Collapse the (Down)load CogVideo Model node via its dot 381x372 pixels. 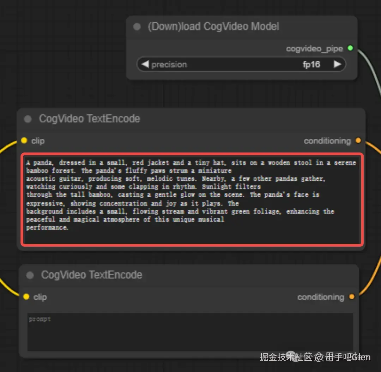[x=137, y=26]
